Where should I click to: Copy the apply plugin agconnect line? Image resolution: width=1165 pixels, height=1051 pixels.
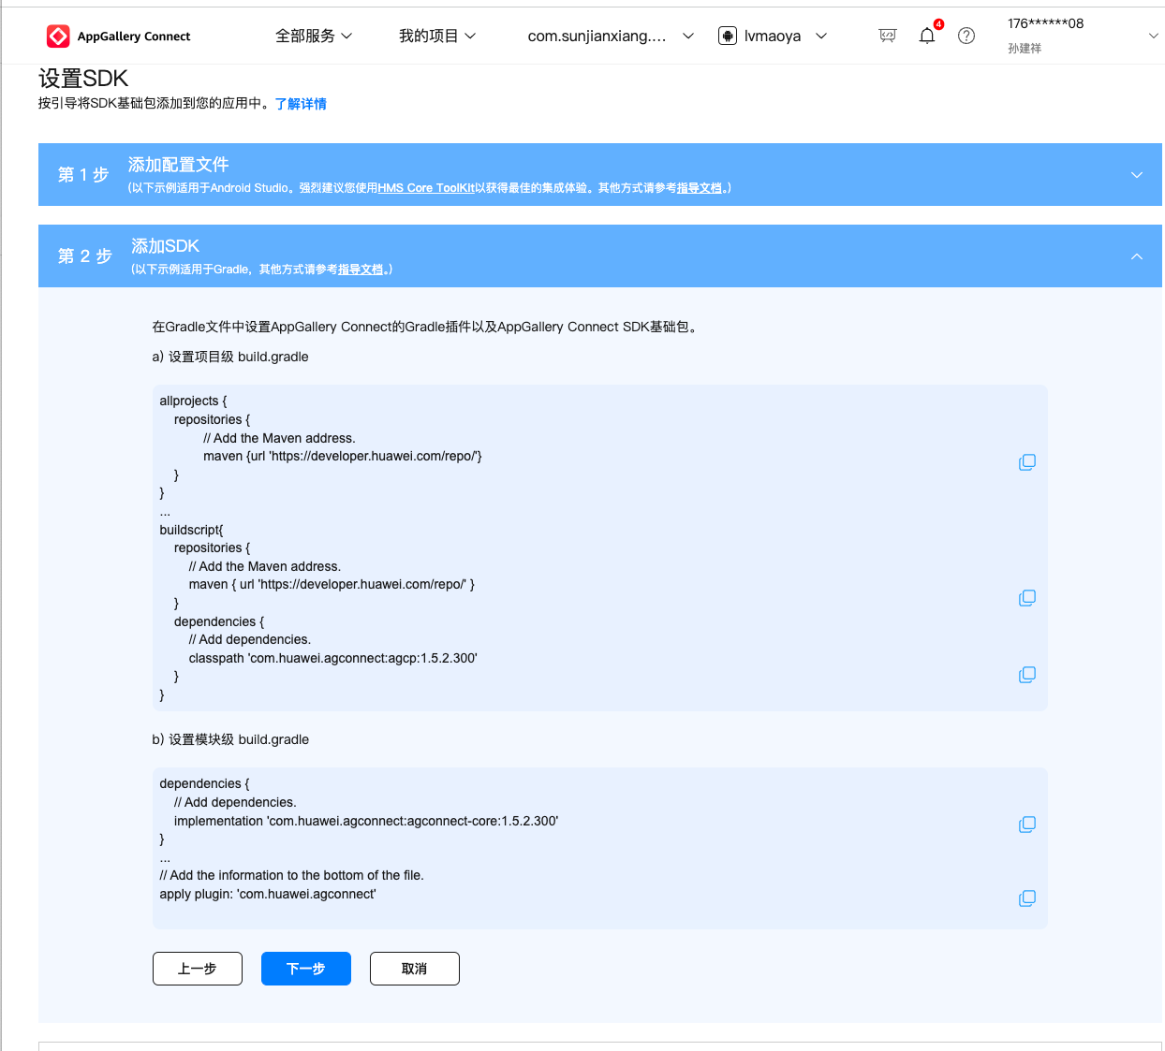(1026, 898)
